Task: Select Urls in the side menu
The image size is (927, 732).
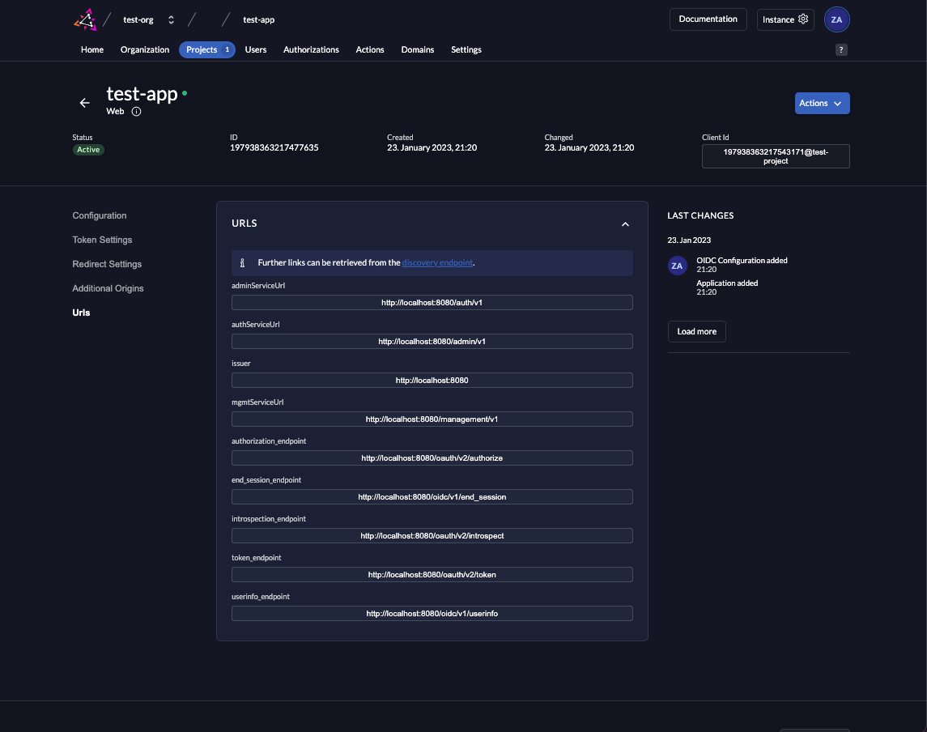Action: click(81, 313)
